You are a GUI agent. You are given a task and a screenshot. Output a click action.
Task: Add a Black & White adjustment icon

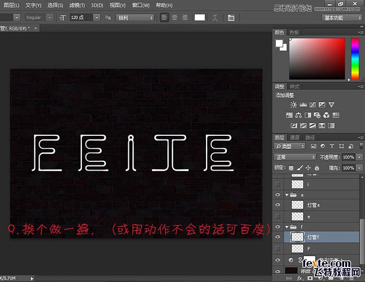[x=308, y=115]
